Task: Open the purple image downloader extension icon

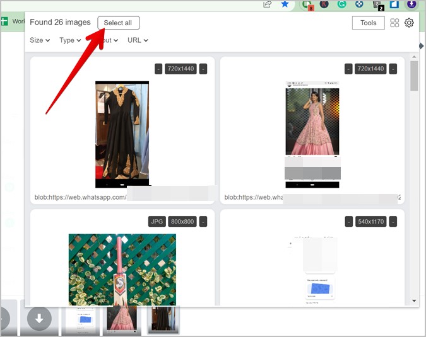Action: click(x=411, y=4)
